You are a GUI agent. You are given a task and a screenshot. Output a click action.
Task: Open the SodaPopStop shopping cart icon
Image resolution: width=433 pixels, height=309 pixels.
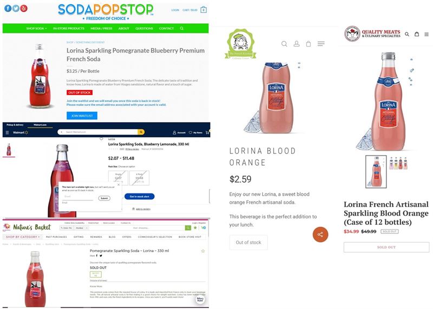204,10
